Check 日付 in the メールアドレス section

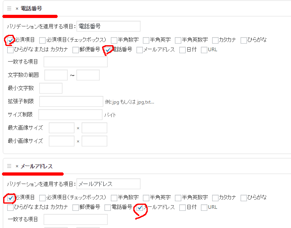tap(183, 208)
